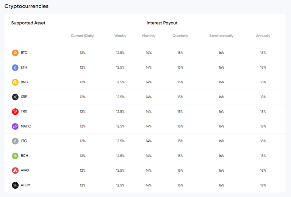Click the black XRP coin icon
Viewport: 291px width, 197px height.
[15, 97]
